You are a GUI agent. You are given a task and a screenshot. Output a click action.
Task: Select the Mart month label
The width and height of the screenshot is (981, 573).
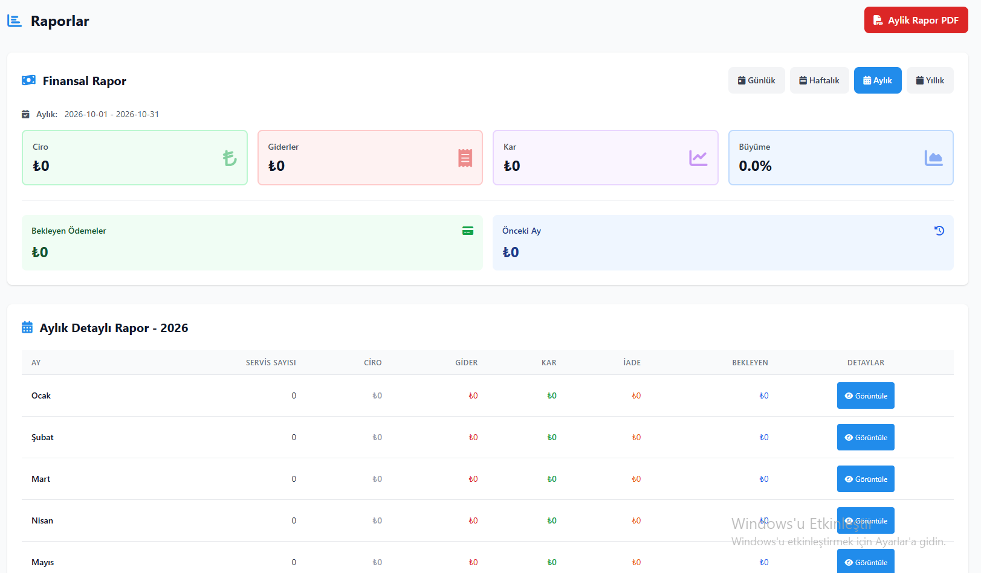40,479
